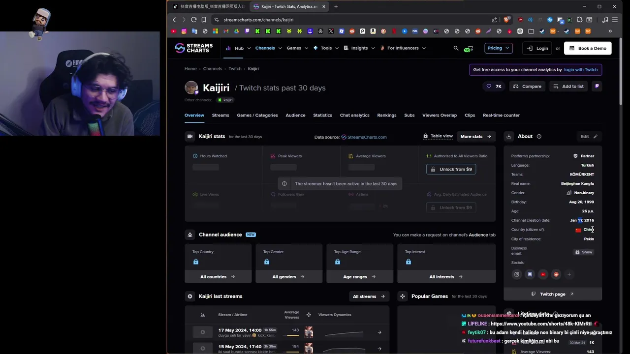Click Unlock from $9 under Authorized ratio
This screenshot has width=630, height=354.
click(451, 169)
